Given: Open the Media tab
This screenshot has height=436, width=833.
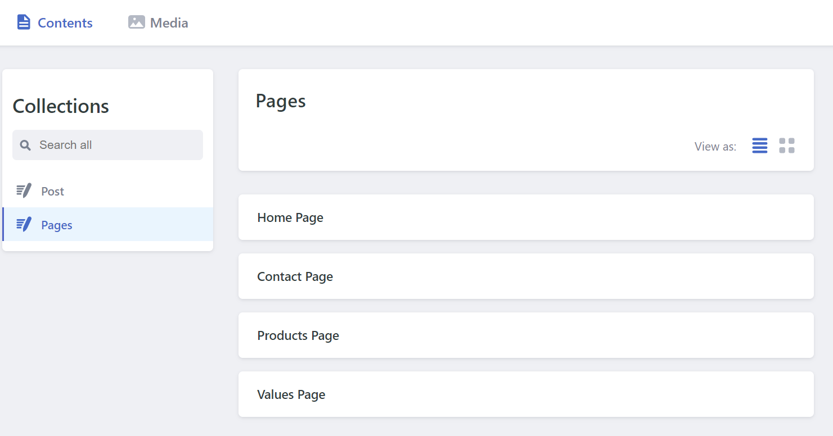Looking at the screenshot, I should (x=169, y=23).
